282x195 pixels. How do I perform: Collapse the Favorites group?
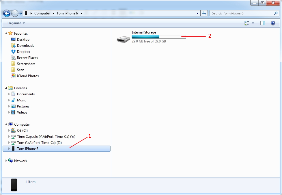tap(6, 33)
